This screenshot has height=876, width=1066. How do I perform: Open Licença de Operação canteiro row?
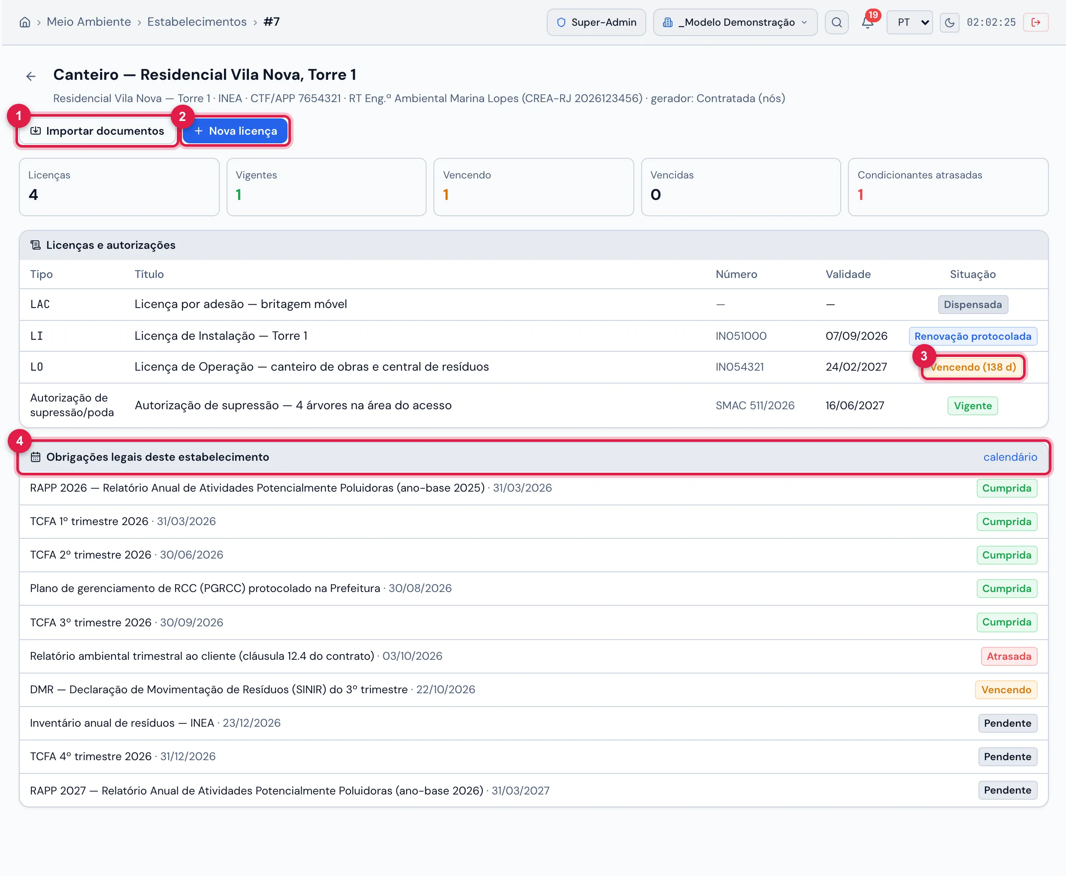click(x=533, y=367)
